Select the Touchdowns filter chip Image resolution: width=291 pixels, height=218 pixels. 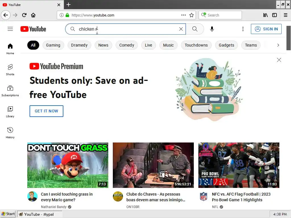point(196,45)
